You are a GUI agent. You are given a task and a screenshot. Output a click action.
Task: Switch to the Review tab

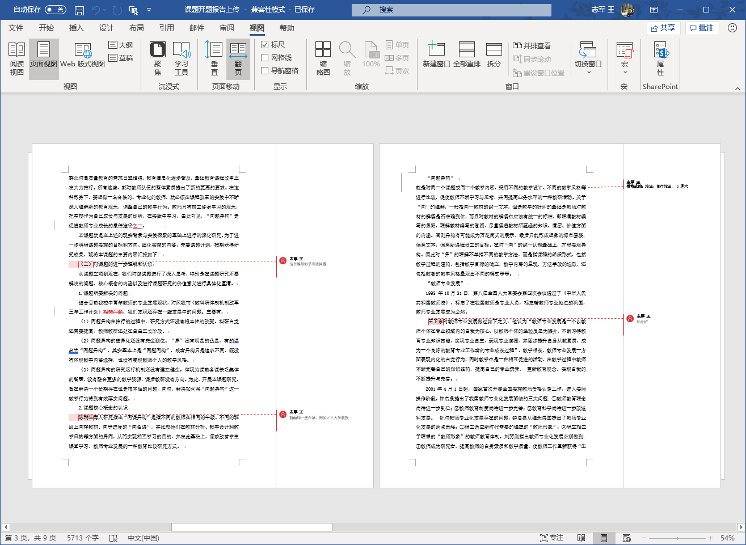coord(227,28)
